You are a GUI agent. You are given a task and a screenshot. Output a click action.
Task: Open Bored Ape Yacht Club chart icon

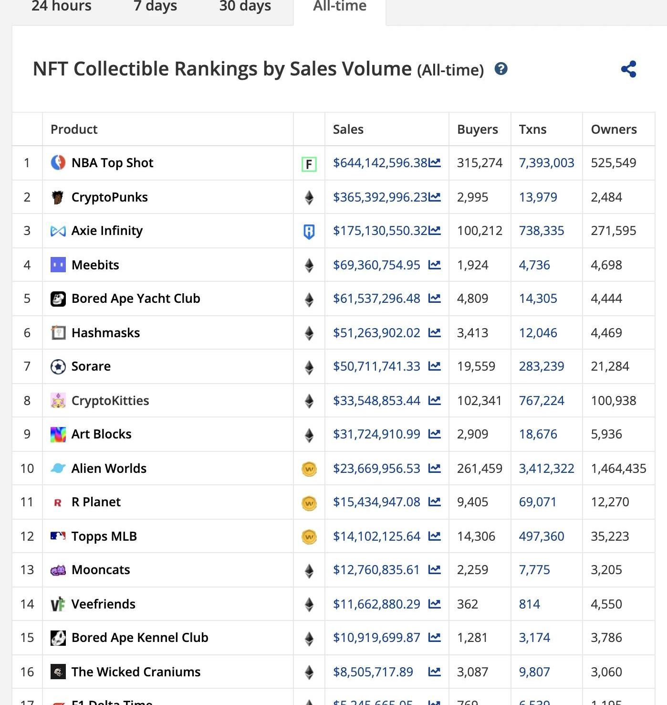435,299
